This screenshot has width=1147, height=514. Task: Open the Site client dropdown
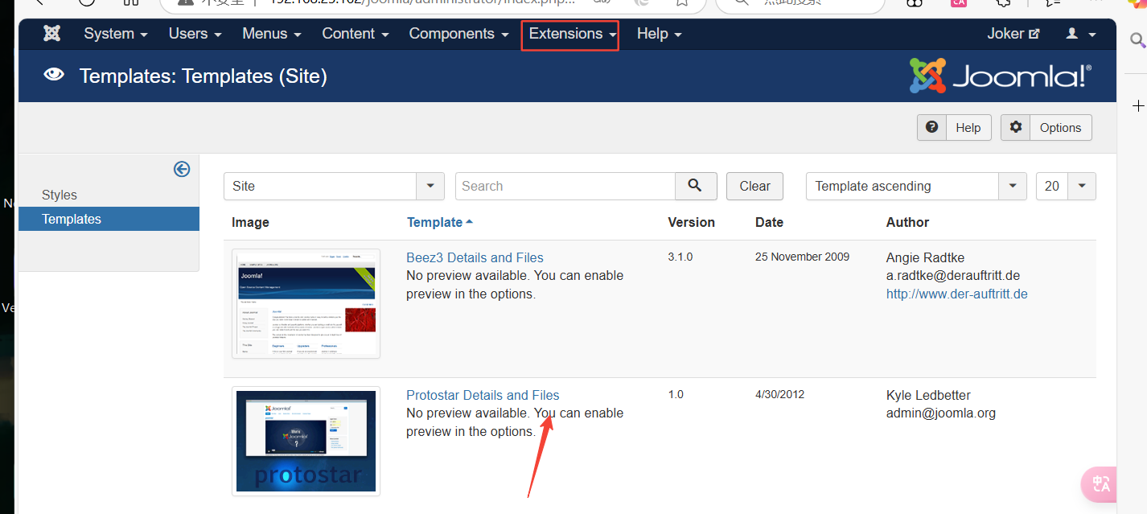tap(334, 186)
